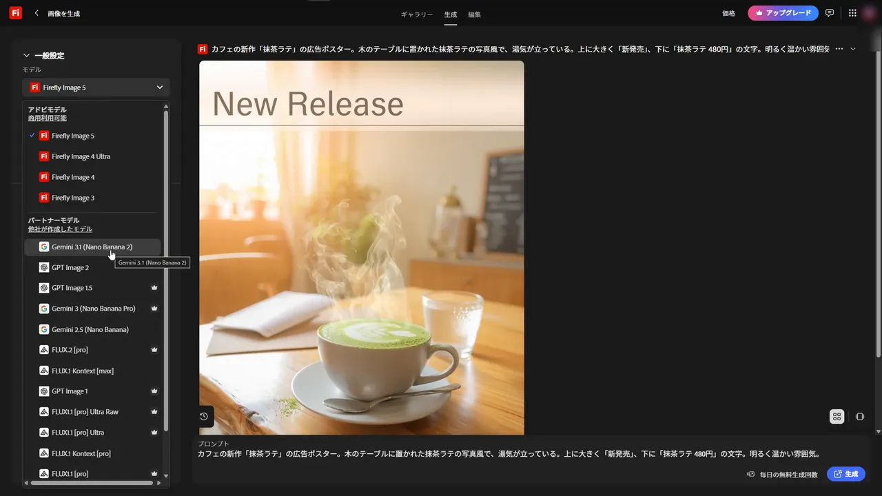Open the apps grid icon
The width and height of the screenshot is (882, 496).
852,13
